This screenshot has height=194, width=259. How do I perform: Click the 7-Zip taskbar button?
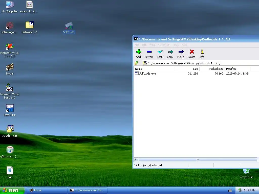[88, 190]
